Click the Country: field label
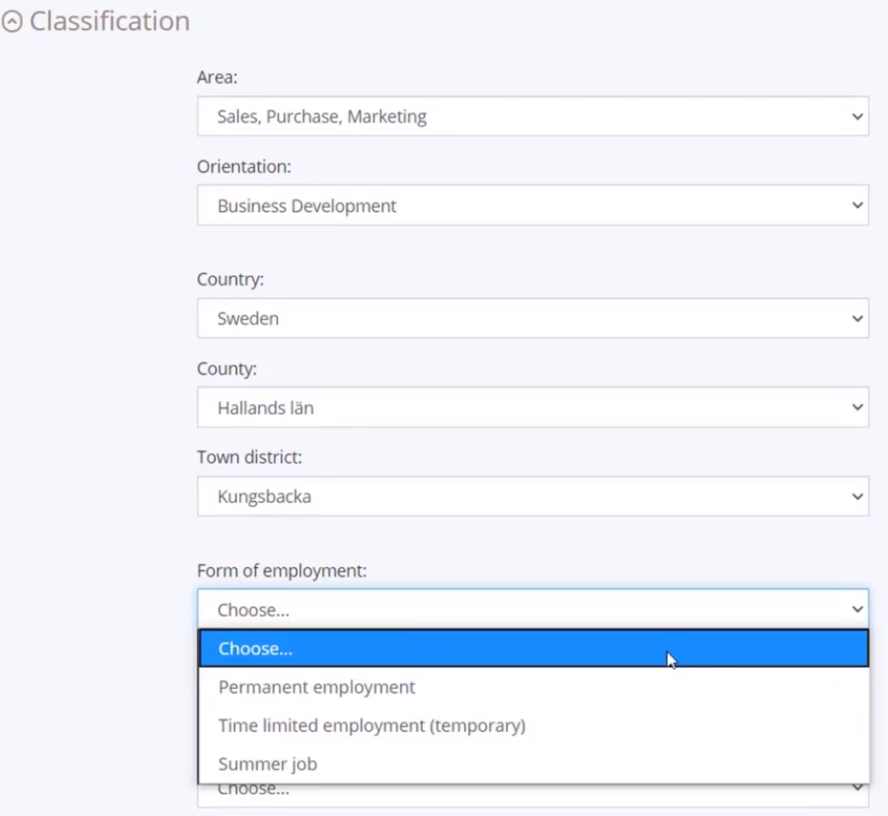The image size is (888, 816). click(x=231, y=279)
